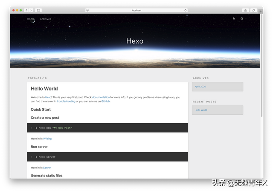Image resolution: width=273 pixels, height=192 pixels.
Task: Open the troubleshooting link
Action: click(x=66, y=101)
